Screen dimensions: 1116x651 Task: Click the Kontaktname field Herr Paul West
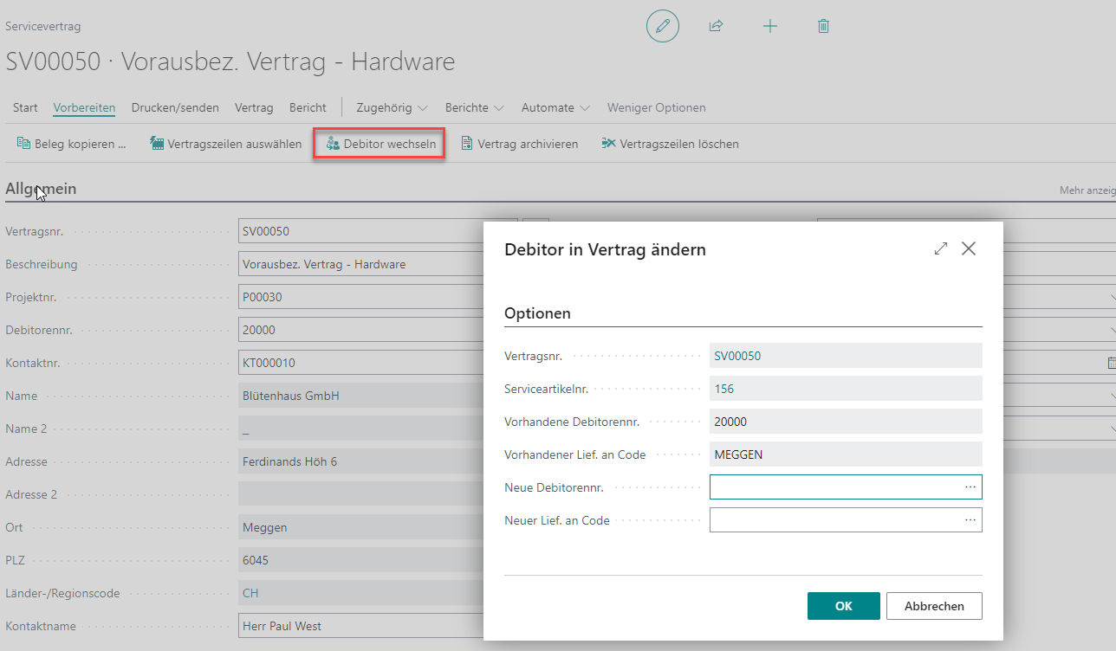tap(360, 626)
